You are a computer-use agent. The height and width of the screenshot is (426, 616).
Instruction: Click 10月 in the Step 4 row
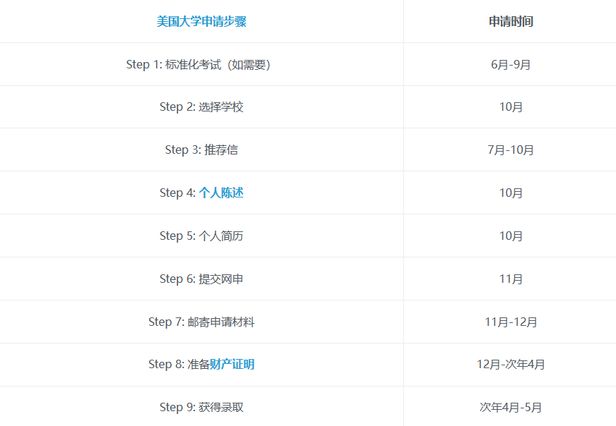511,193
